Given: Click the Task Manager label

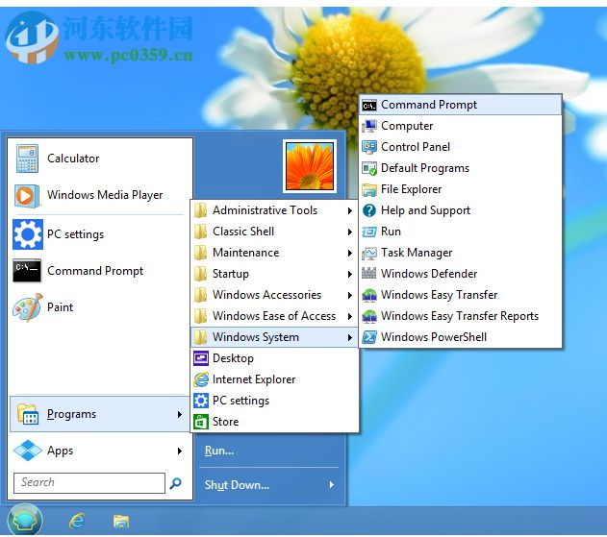Looking at the screenshot, I should tap(417, 253).
